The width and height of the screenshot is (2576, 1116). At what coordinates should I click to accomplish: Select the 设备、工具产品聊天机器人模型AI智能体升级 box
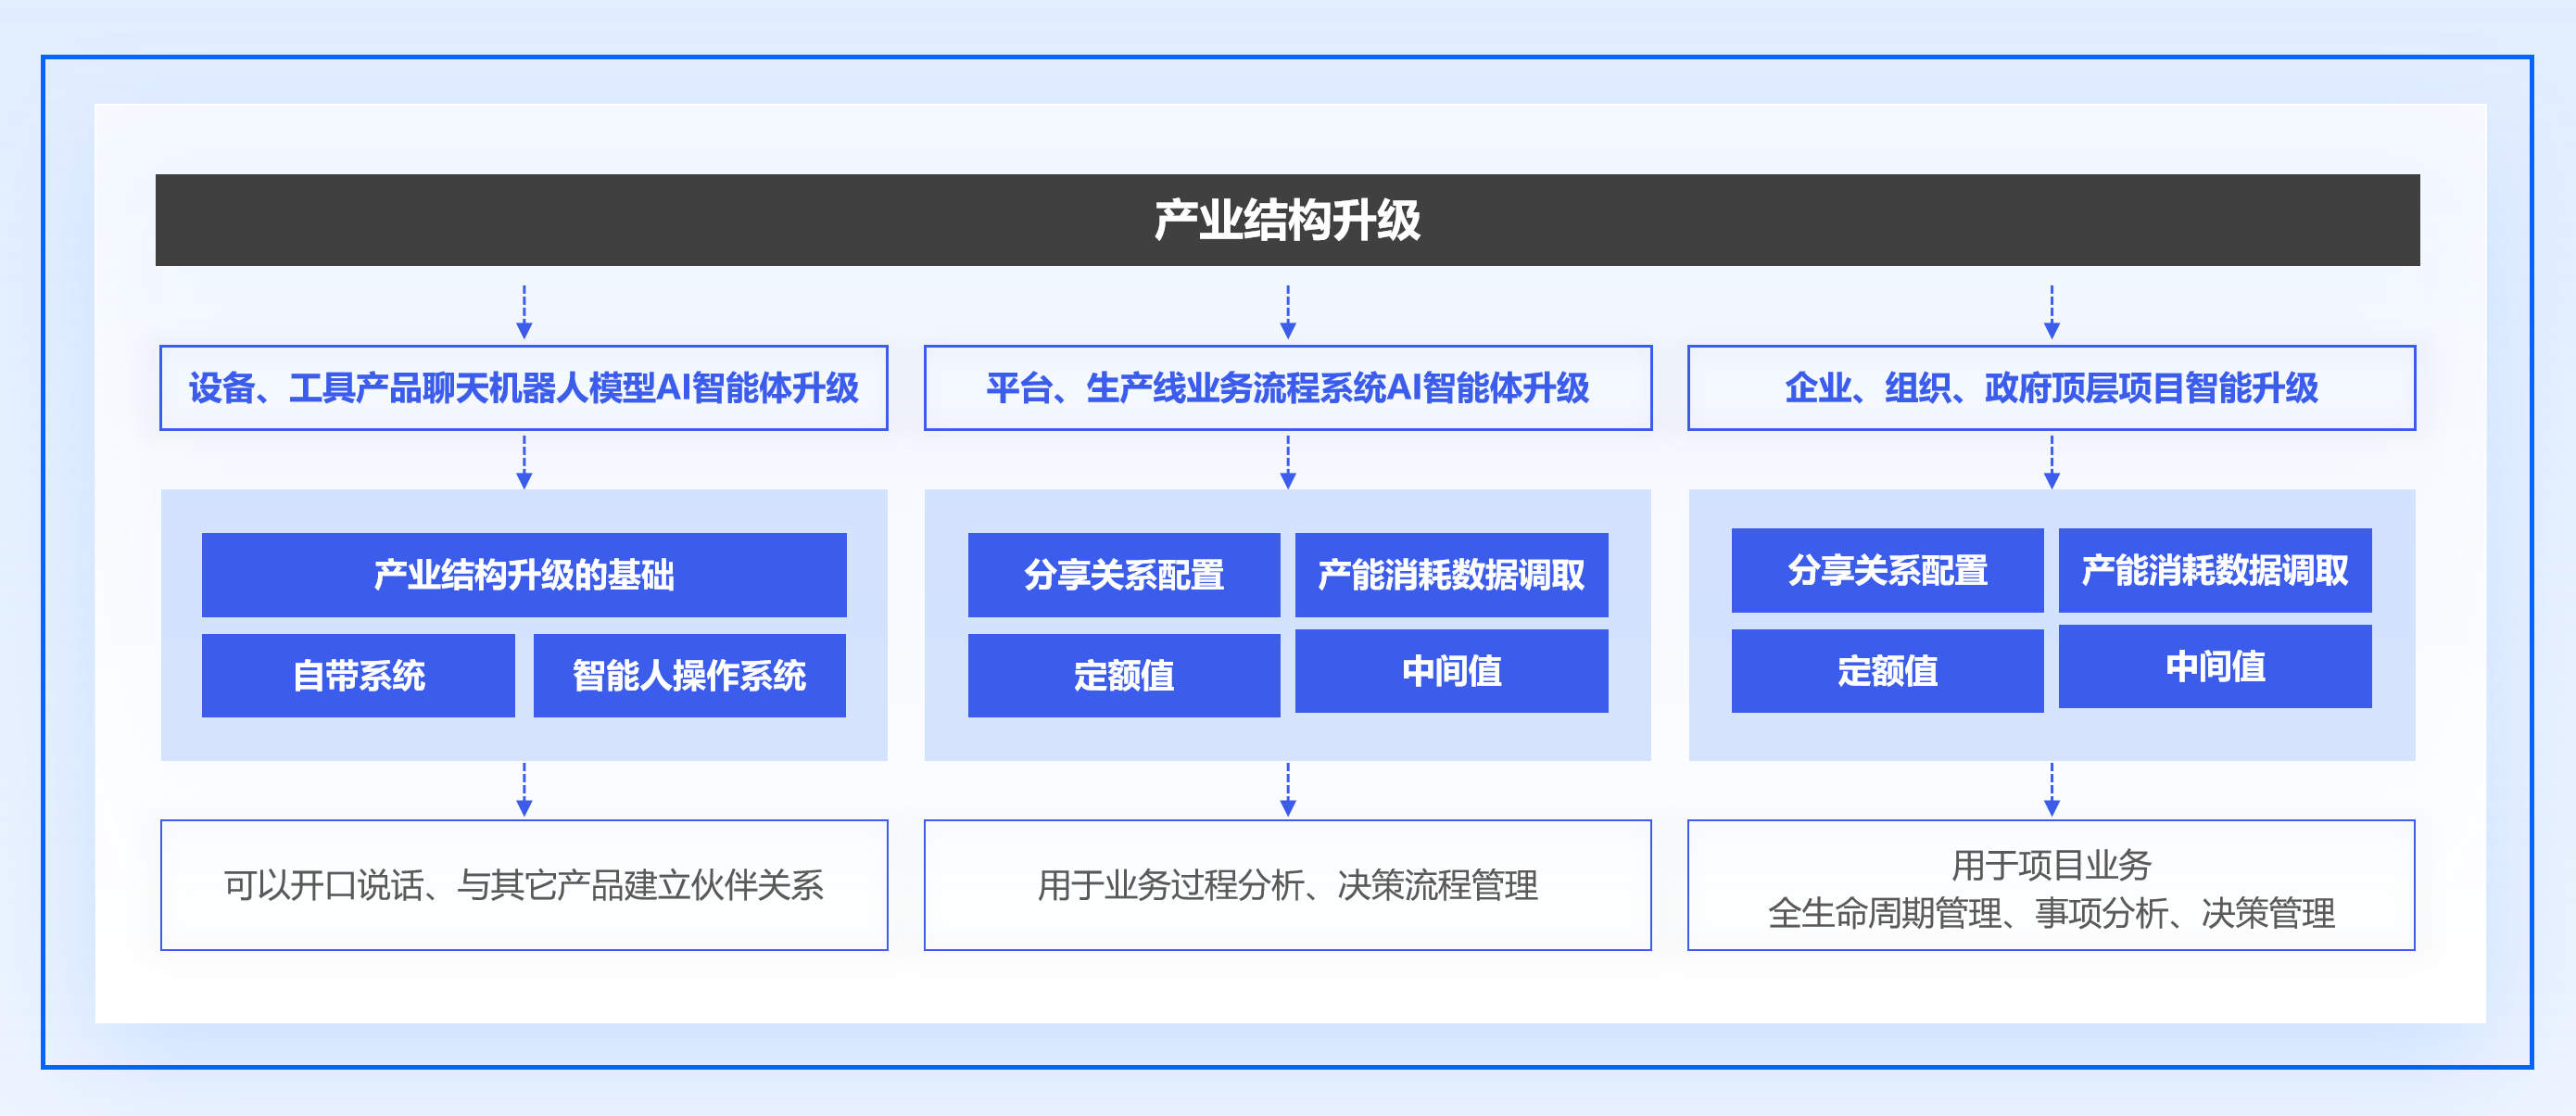524,388
